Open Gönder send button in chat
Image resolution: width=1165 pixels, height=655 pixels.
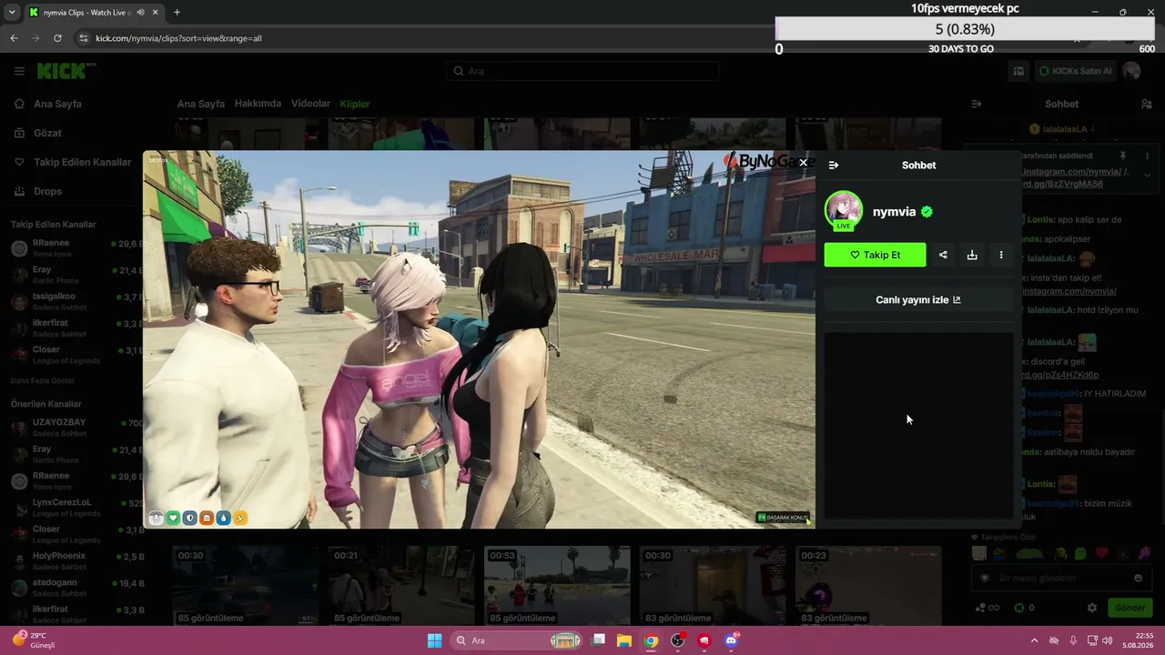[x=1130, y=608]
